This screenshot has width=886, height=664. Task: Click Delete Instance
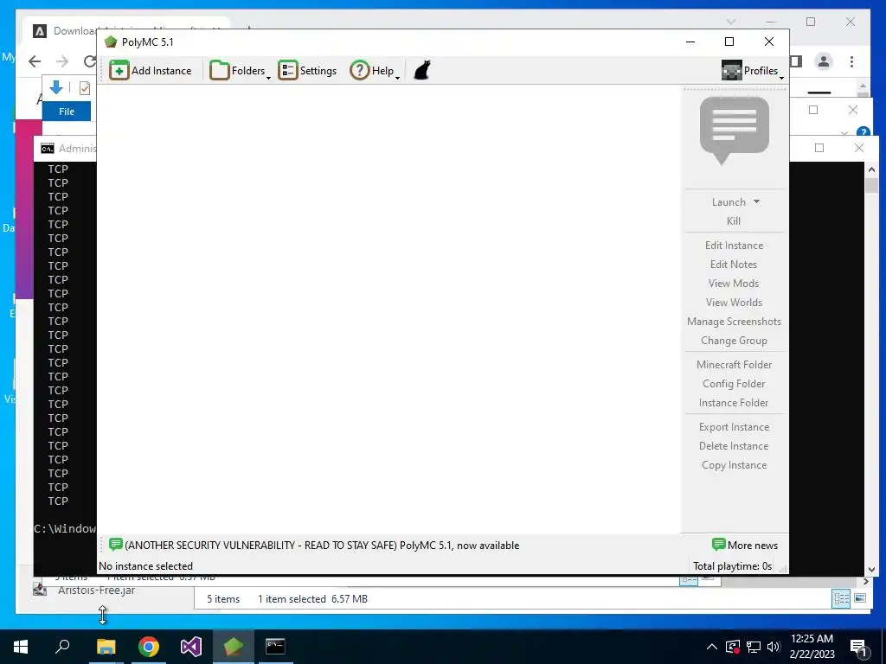734,446
